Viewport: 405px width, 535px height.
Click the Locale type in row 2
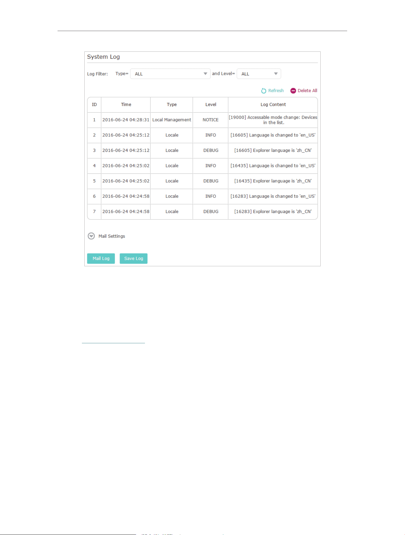point(172,135)
